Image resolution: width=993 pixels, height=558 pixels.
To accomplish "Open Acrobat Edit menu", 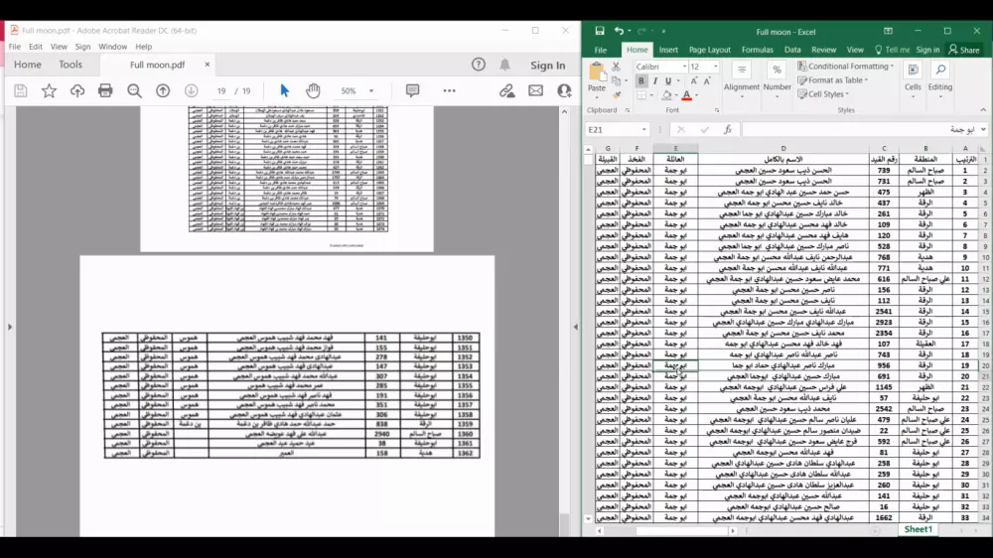I will tap(36, 47).
